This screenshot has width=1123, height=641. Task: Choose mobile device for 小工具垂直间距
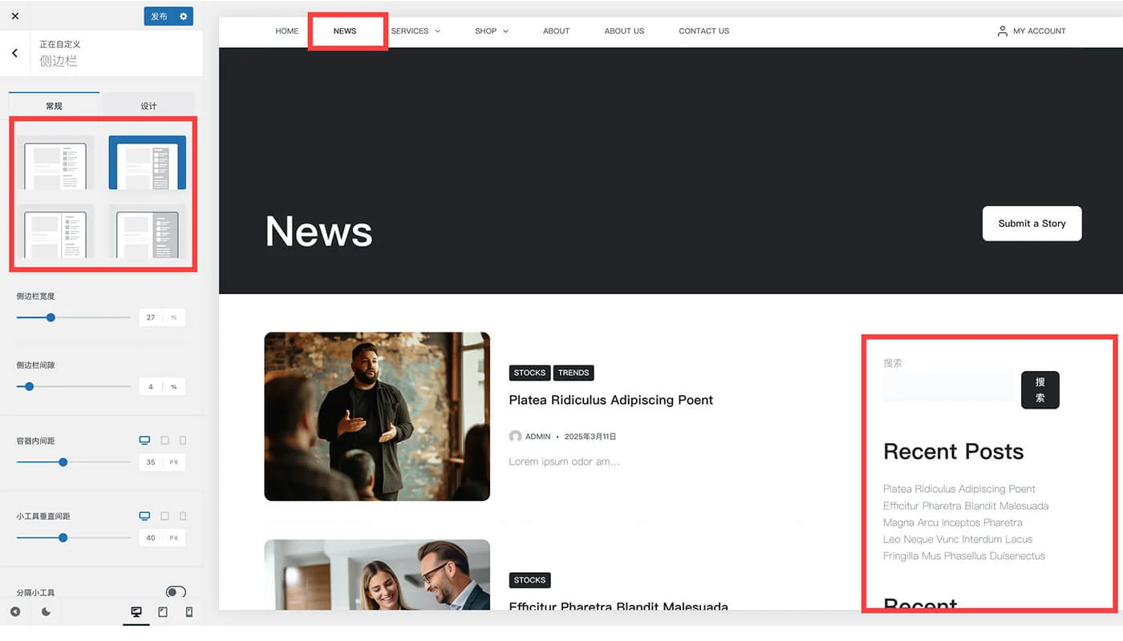(183, 516)
